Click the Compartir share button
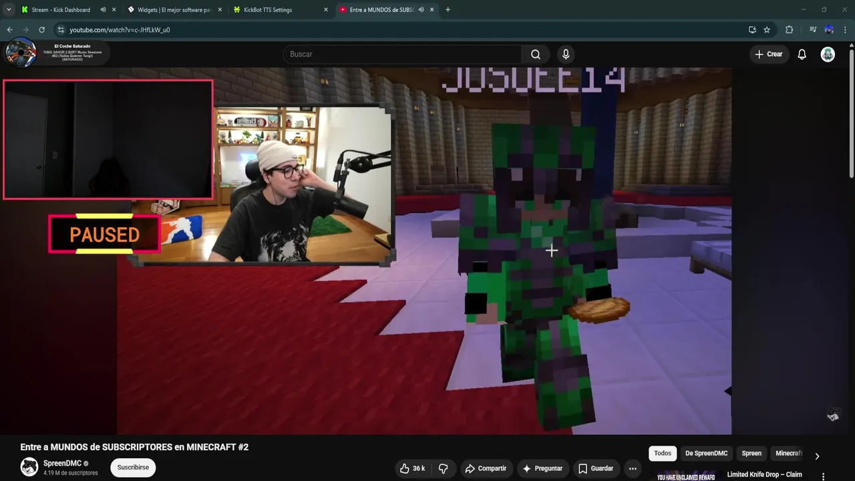 (x=486, y=468)
